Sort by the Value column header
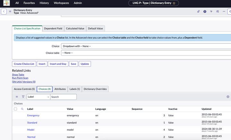 (x=70, y=109)
